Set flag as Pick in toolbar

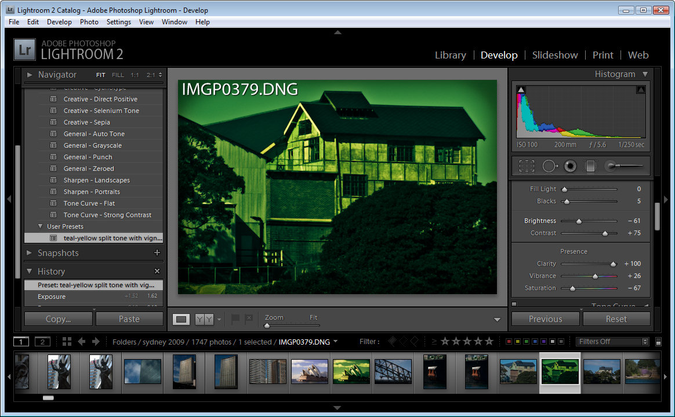235,319
